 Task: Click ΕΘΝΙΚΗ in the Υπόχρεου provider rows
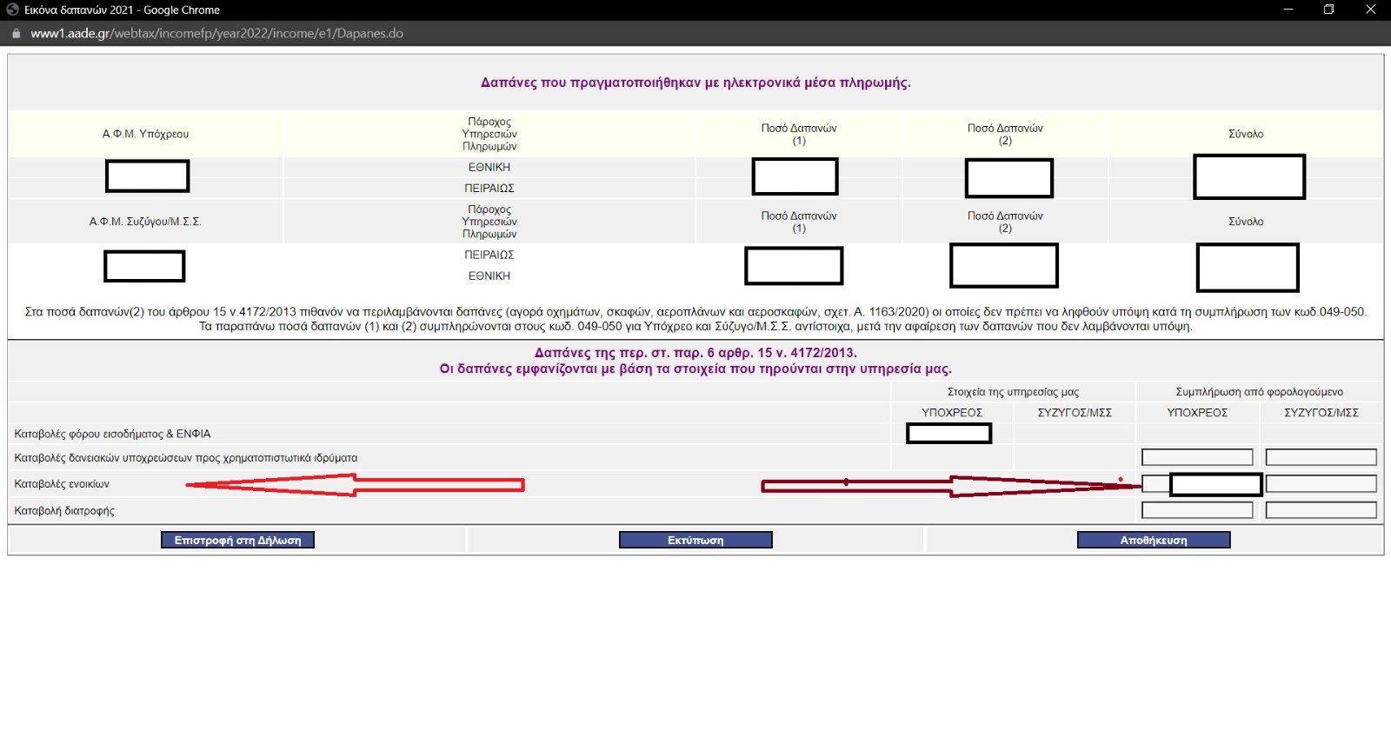point(489,167)
